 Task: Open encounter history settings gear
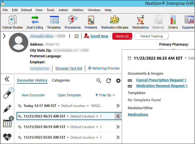[x=118, y=81]
